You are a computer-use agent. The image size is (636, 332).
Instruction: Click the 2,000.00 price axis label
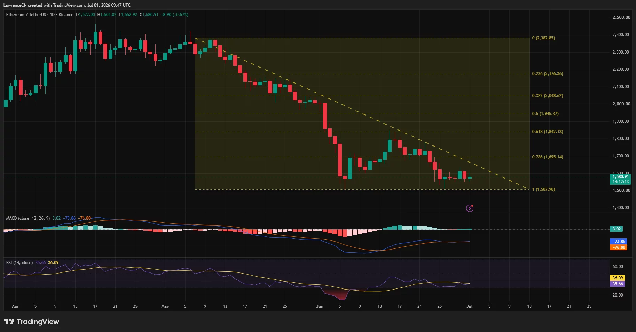[x=621, y=104]
